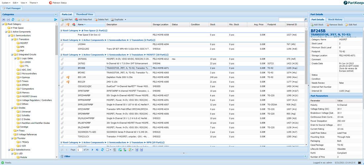The width and height of the screenshot is (364, 165).
Task: Refresh the parts grid in bottom toolbar
Action: (102, 150)
